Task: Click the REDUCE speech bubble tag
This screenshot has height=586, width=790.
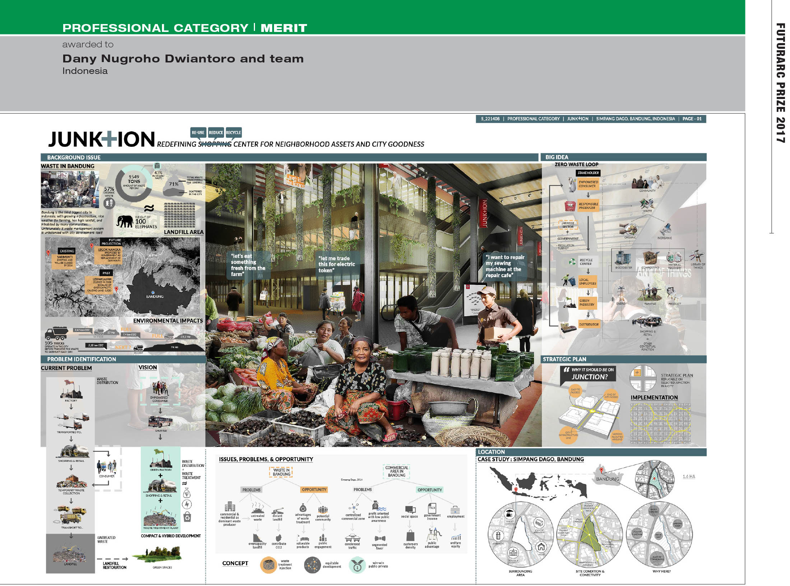Action: (216, 132)
